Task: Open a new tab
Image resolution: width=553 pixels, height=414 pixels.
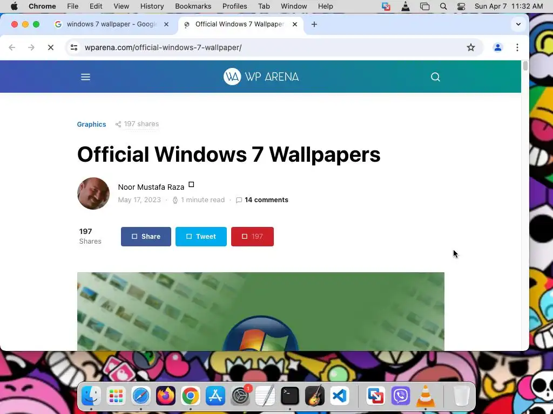Action: click(x=314, y=24)
